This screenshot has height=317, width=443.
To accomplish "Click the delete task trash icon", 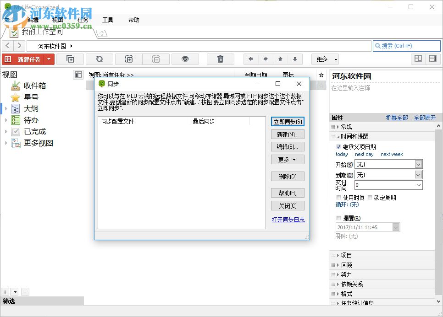I will [221, 59].
